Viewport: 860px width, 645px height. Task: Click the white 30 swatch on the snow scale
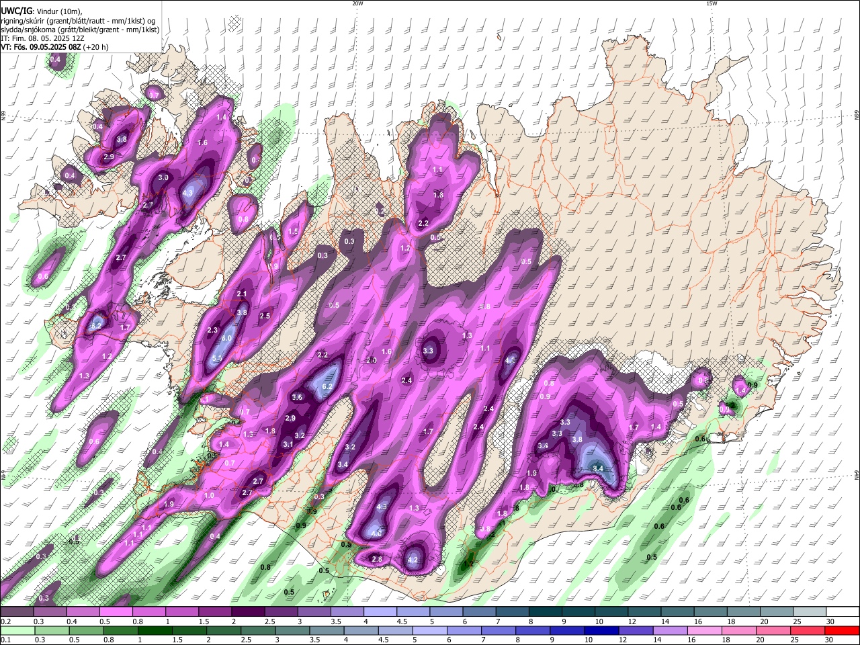843,612
